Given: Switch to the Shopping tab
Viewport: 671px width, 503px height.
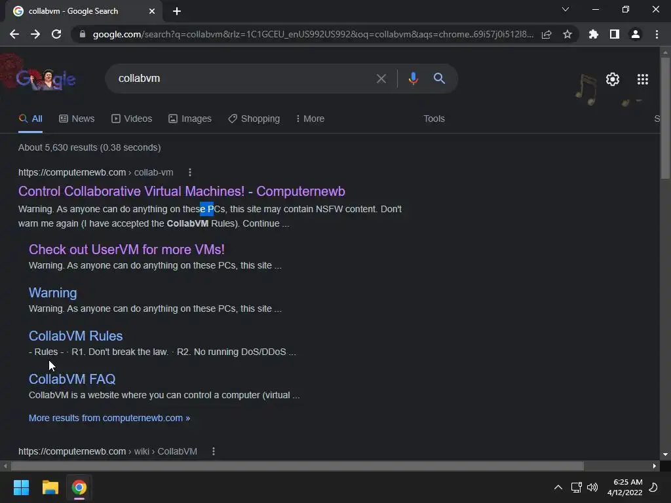Looking at the screenshot, I should 254,119.
